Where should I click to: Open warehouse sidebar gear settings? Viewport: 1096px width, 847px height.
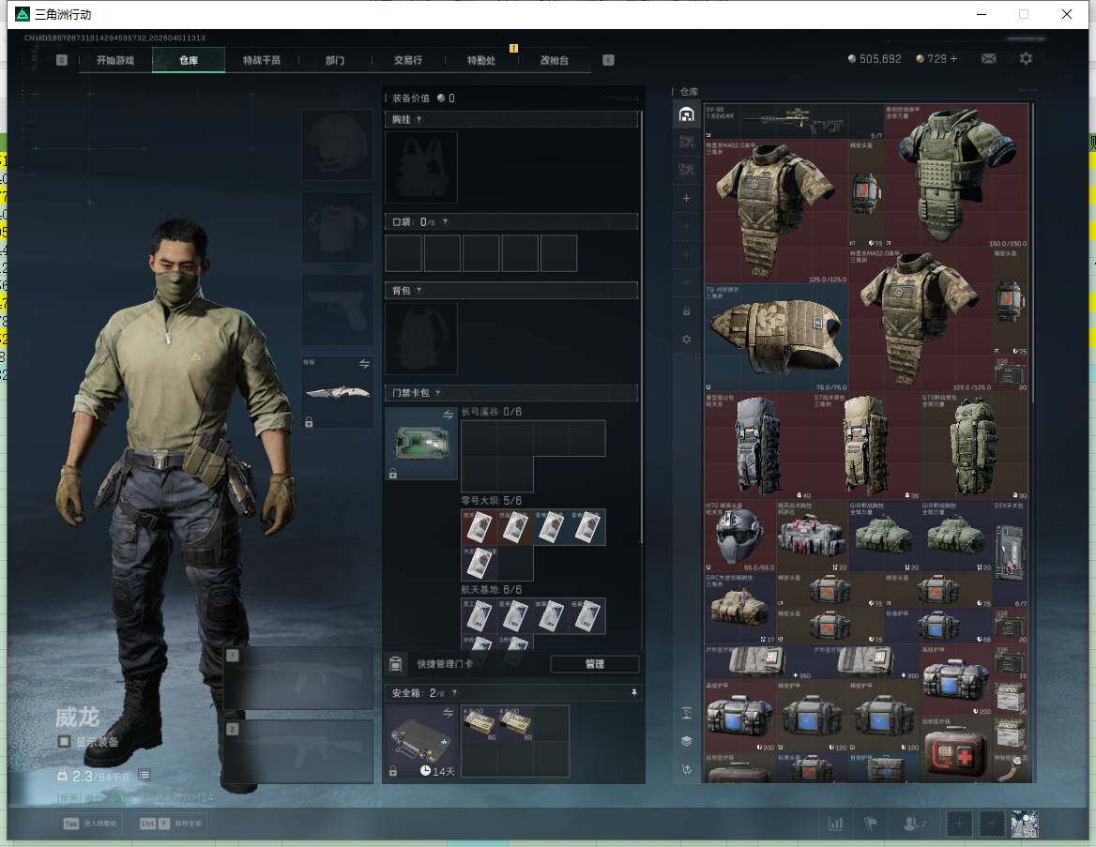[x=686, y=339]
